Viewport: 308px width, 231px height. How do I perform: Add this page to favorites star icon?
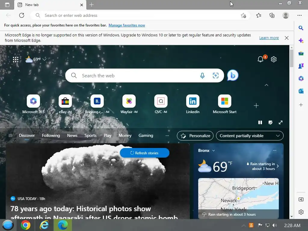pyautogui.click(x=243, y=15)
